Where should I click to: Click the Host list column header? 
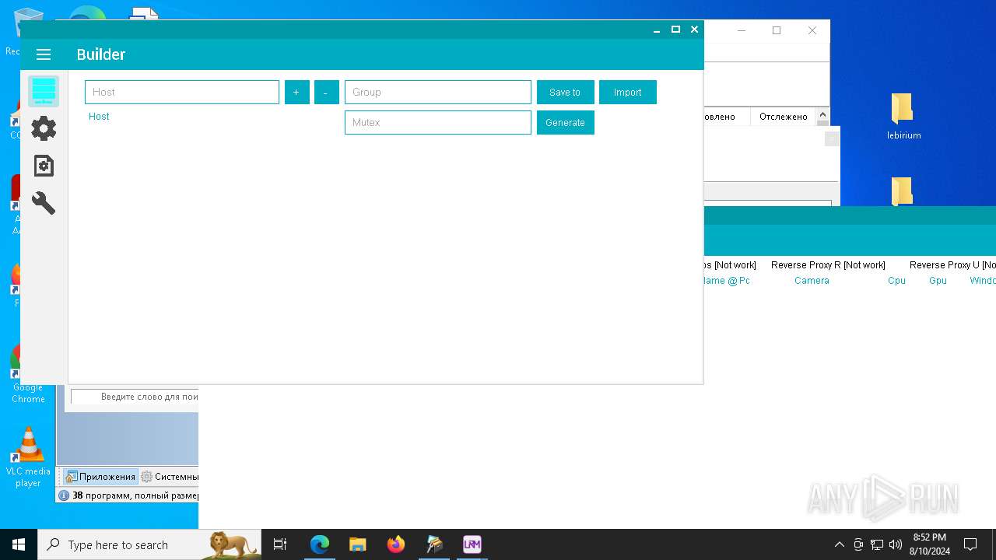(x=99, y=117)
